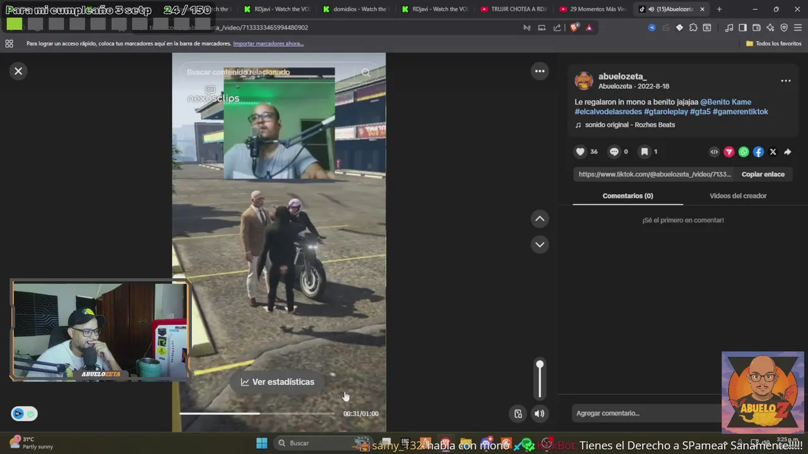Open comments with the speech bubble icon
Image resolution: width=808 pixels, height=454 pixels.
pyautogui.click(x=614, y=151)
